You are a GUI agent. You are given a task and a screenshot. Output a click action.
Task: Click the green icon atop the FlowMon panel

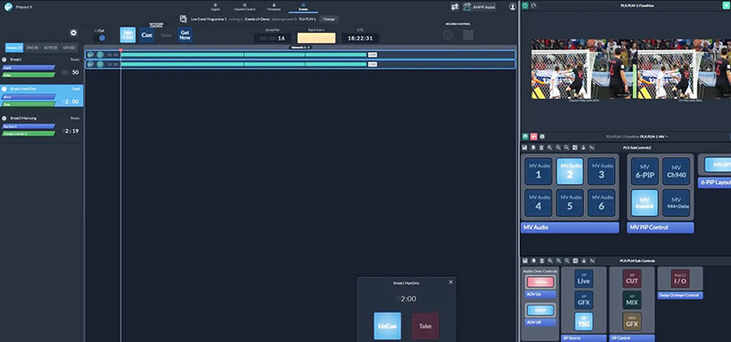pos(525,5)
